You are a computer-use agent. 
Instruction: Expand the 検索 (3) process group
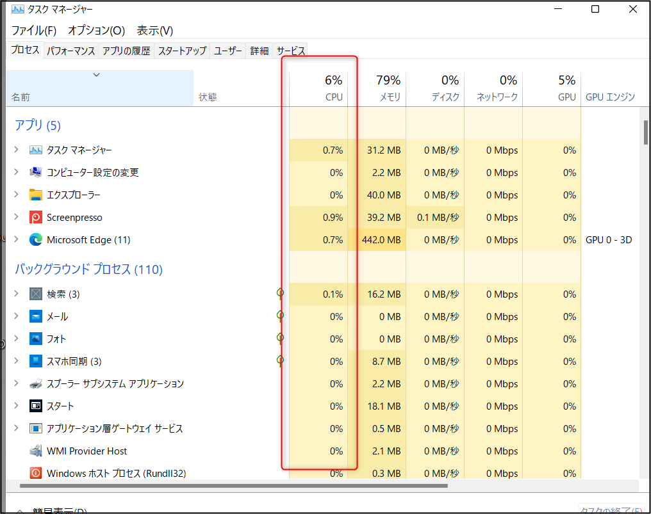coord(16,293)
